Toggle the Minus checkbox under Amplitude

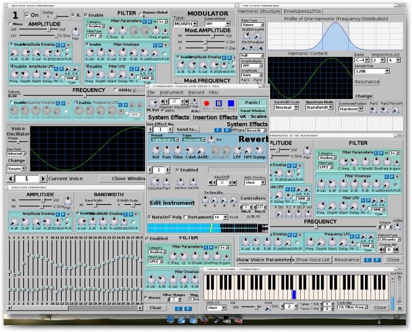coord(11,24)
